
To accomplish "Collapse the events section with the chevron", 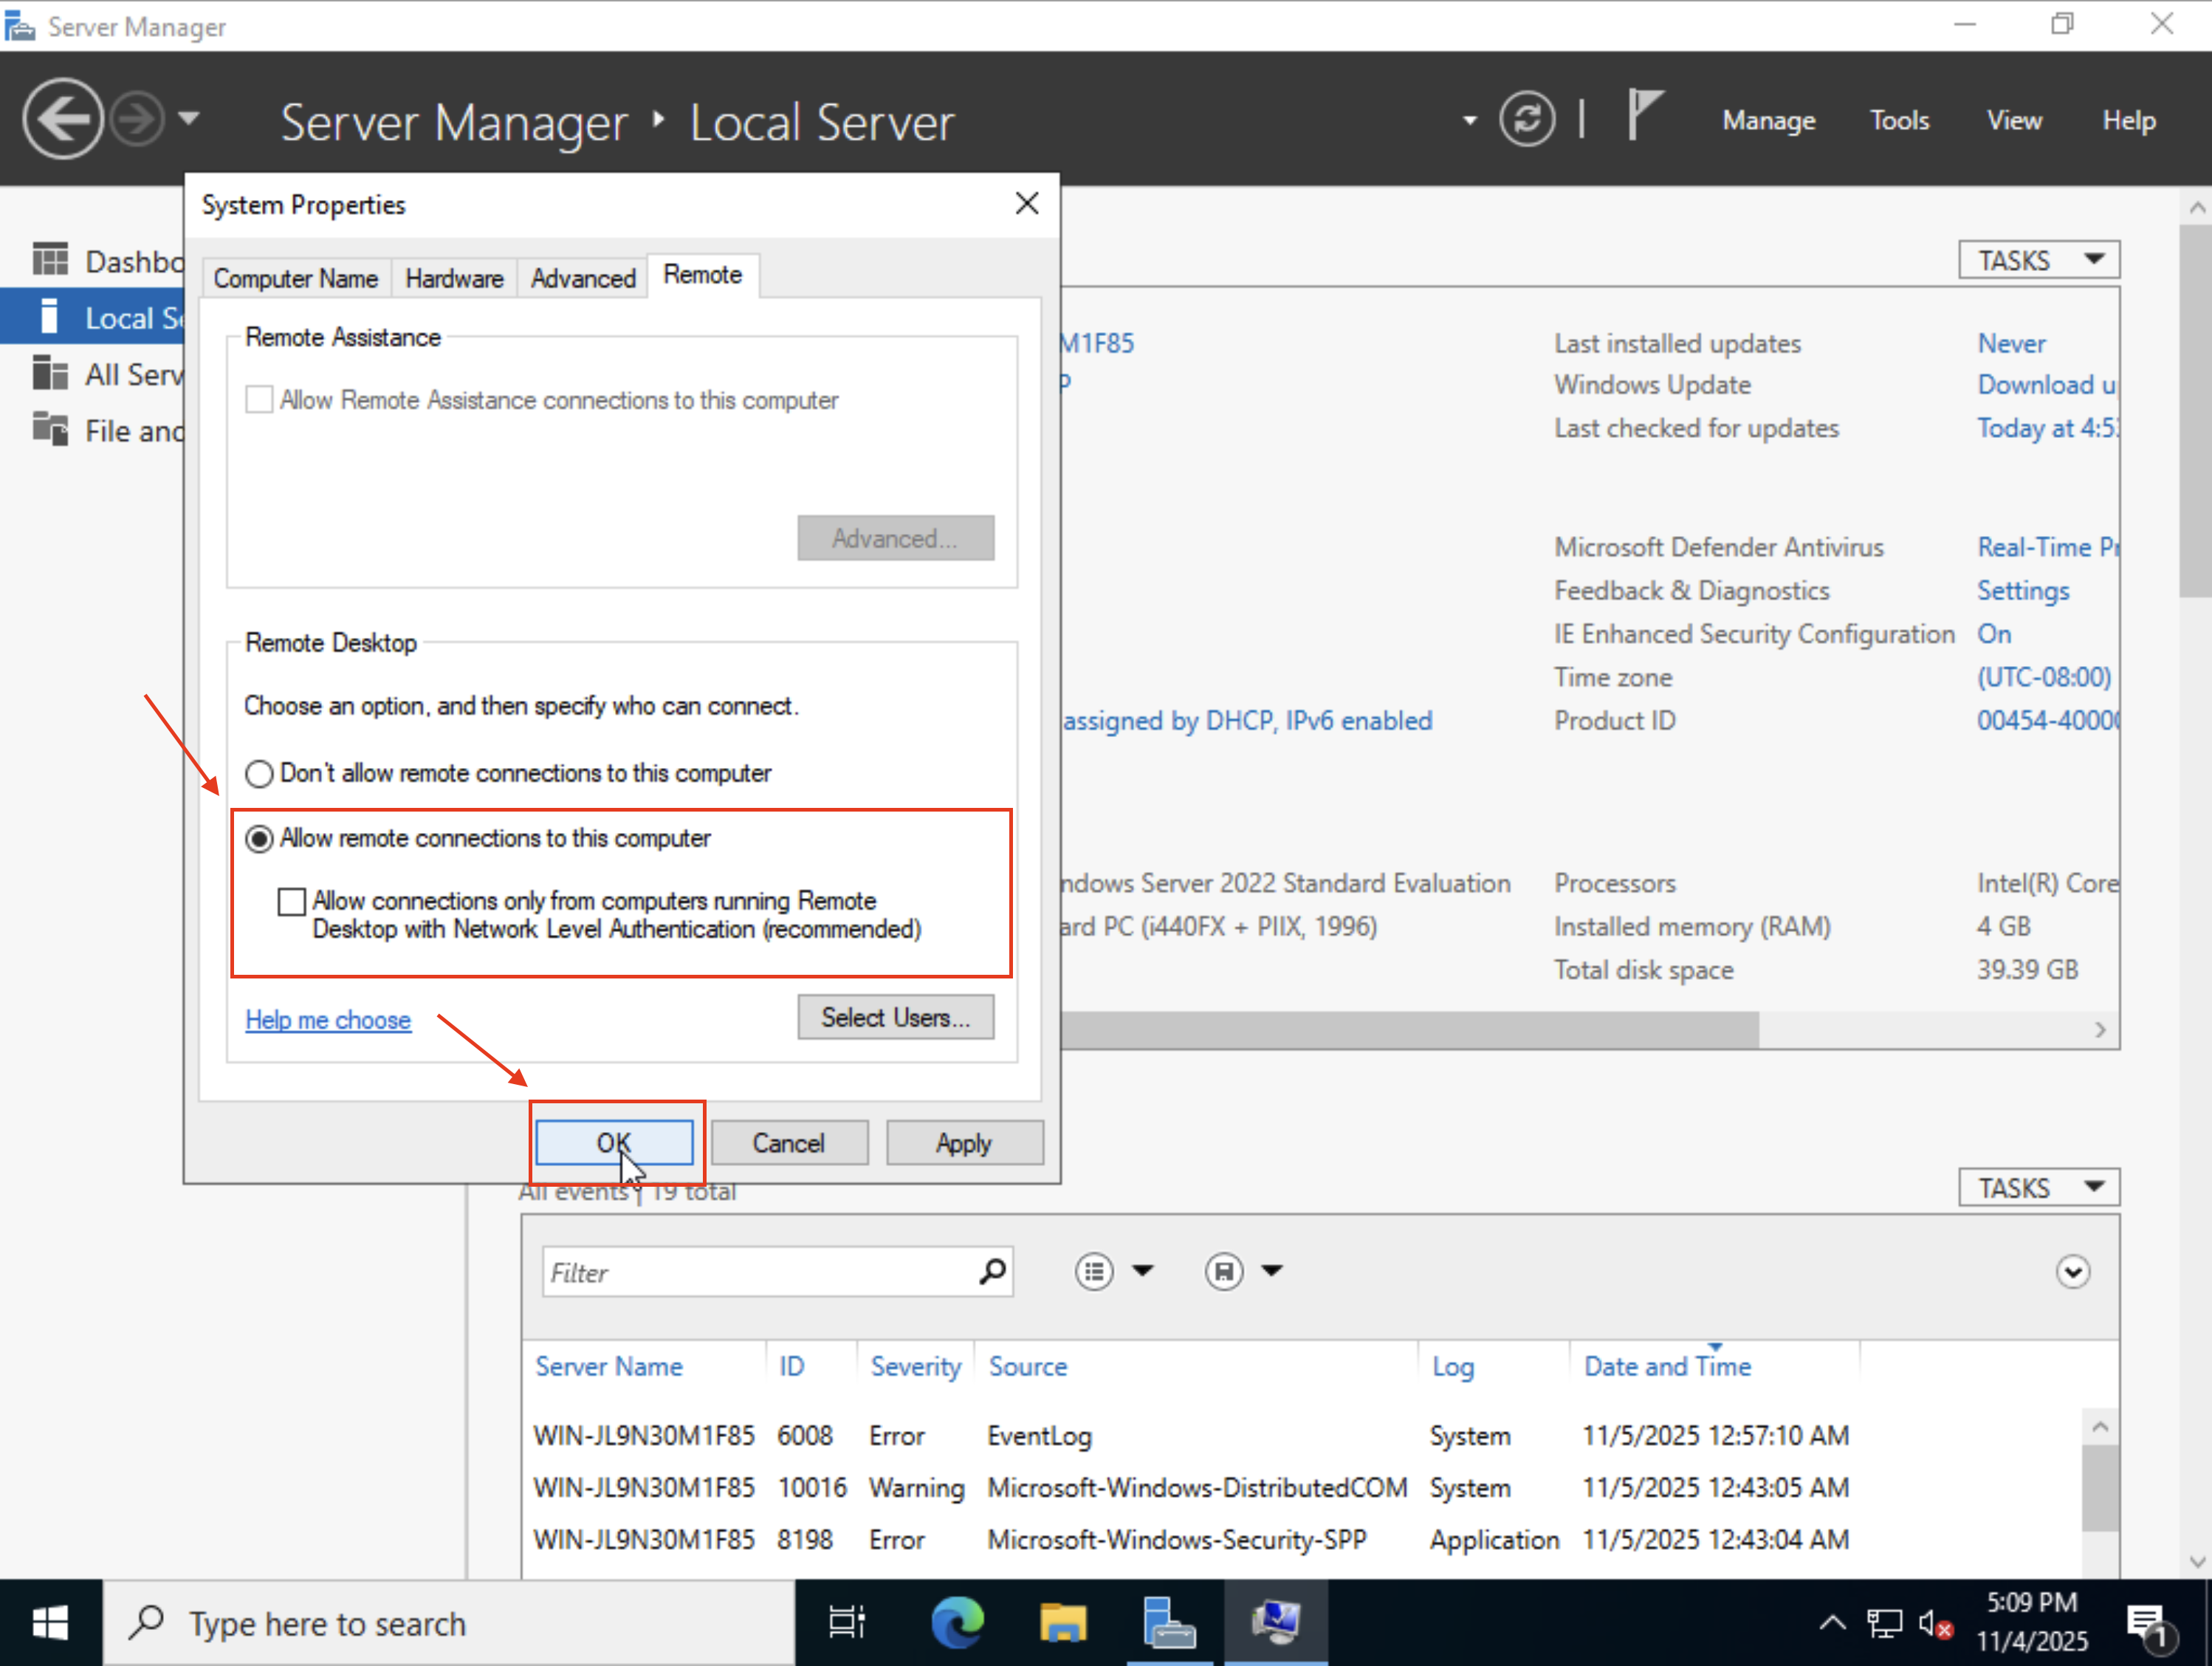I will point(2072,1271).
